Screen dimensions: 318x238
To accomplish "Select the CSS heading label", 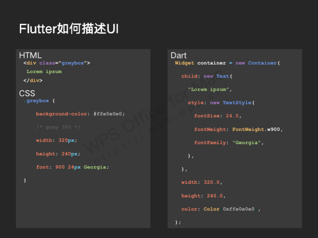I will point(27,93).
